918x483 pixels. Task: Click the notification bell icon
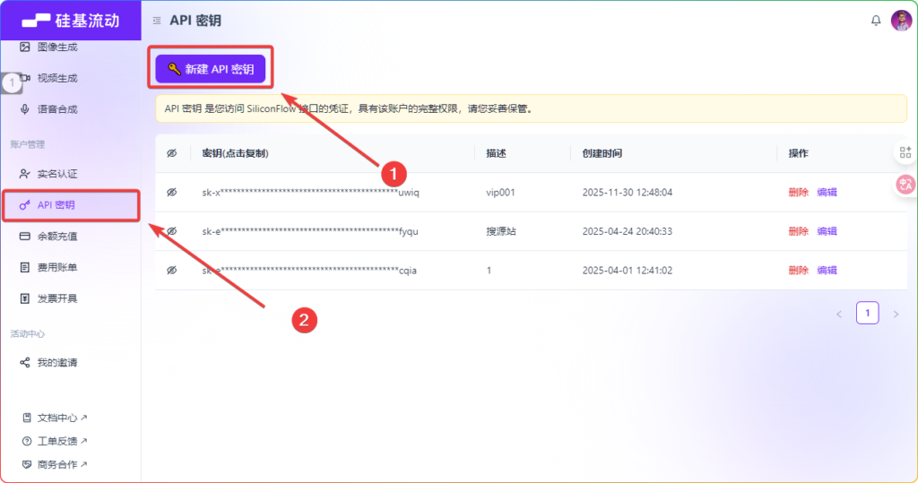pos(876,21)
